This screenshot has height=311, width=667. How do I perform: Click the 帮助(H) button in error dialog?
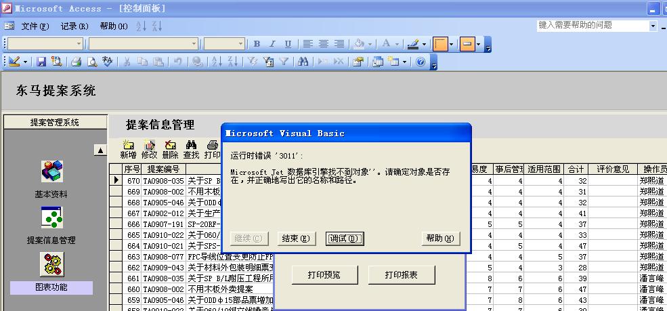pyautogui.click(x=441, y=239)
